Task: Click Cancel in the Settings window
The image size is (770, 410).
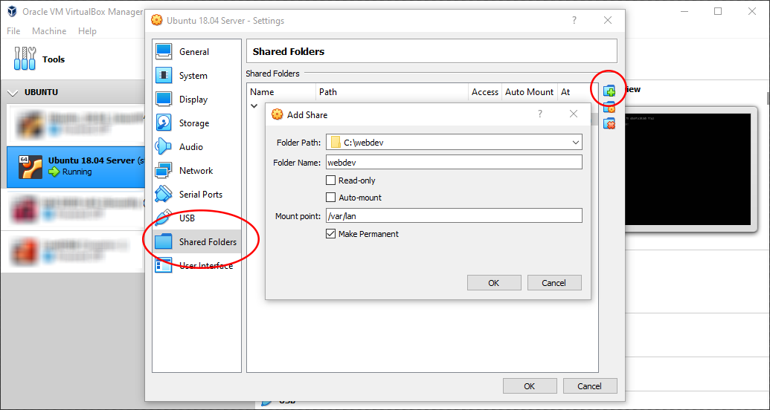Action: (x=590, y=386)
